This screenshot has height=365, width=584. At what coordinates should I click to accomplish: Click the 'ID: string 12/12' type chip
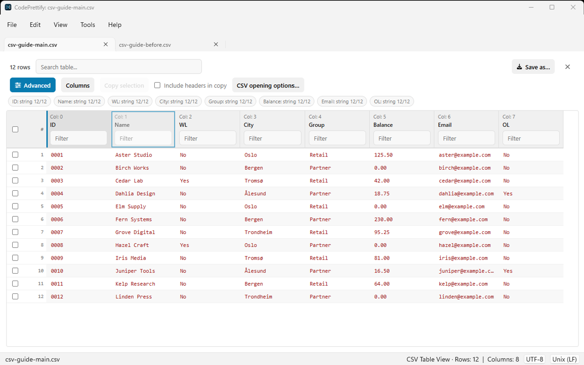pos(30,101)
